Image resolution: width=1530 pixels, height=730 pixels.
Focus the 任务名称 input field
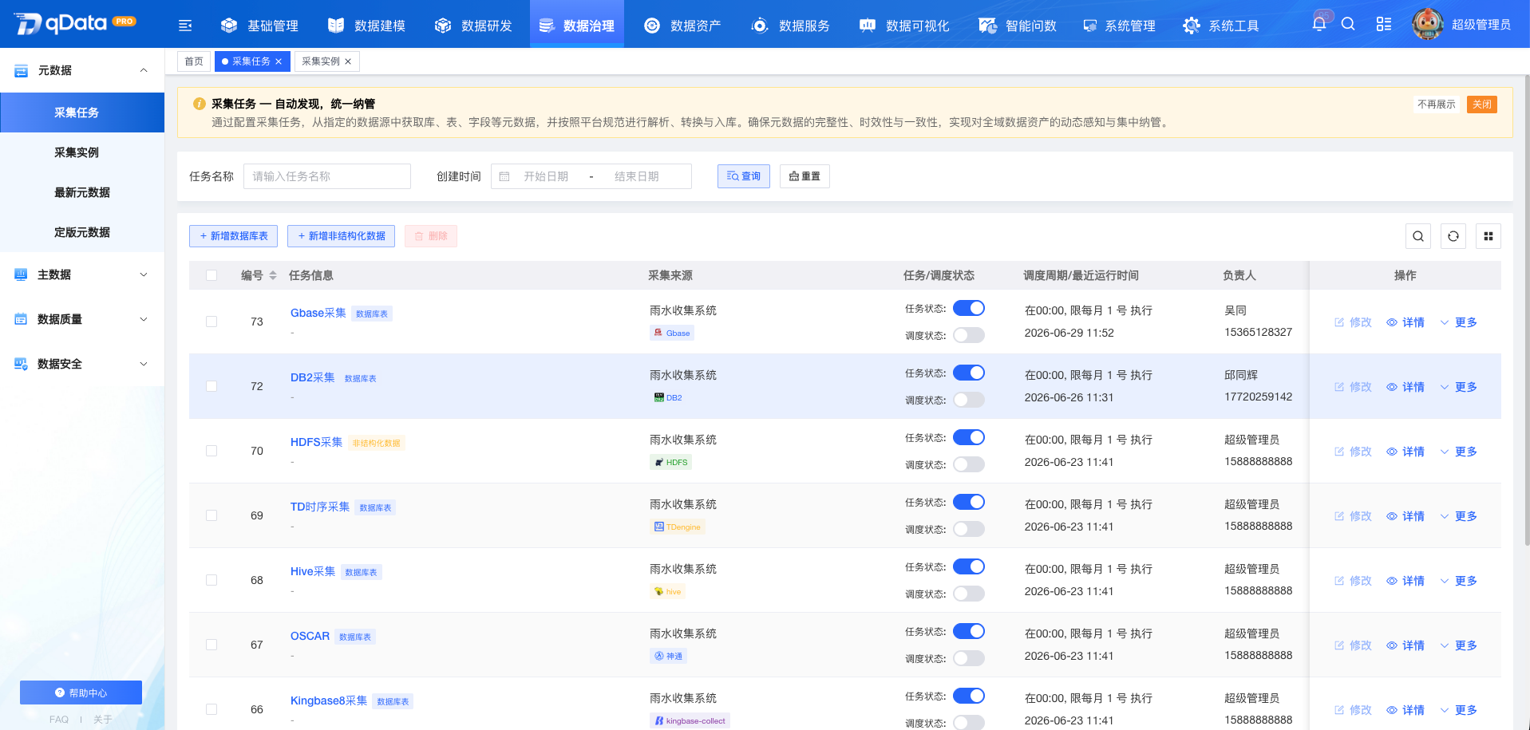coord(327,176)
